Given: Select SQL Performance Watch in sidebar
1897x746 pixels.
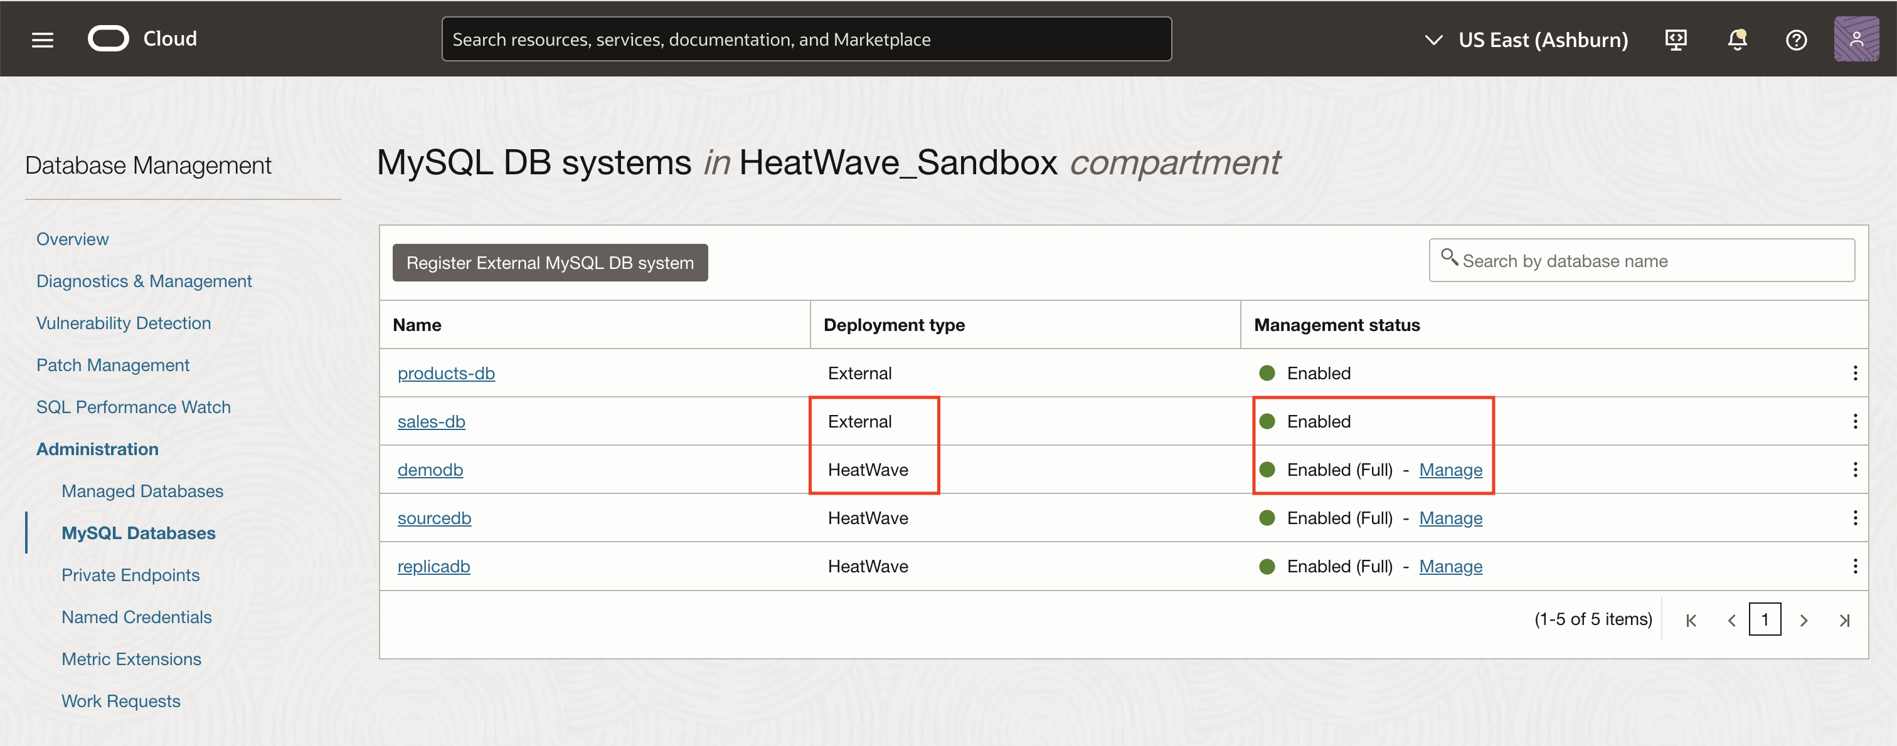Looking at the screenshot, I should [133, 407].
